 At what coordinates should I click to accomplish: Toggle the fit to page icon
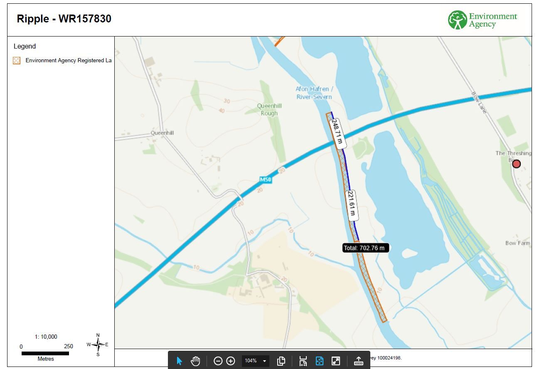coord(319,361)
